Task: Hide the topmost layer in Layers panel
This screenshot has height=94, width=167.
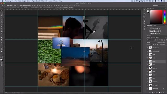Action: (x=147, y=48)
